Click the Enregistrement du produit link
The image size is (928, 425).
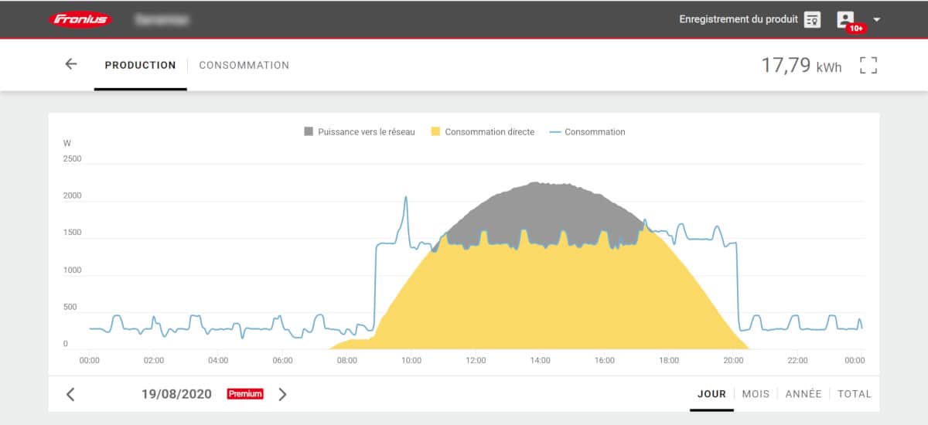click(x=738, y=19)
